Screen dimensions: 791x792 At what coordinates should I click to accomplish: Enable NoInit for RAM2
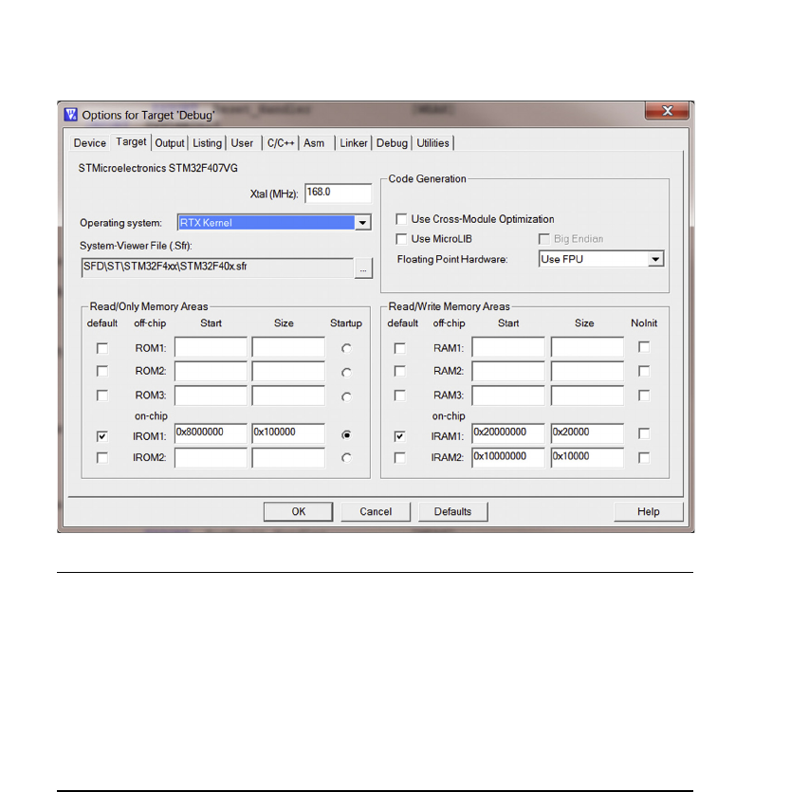click(x=643, y=371)
